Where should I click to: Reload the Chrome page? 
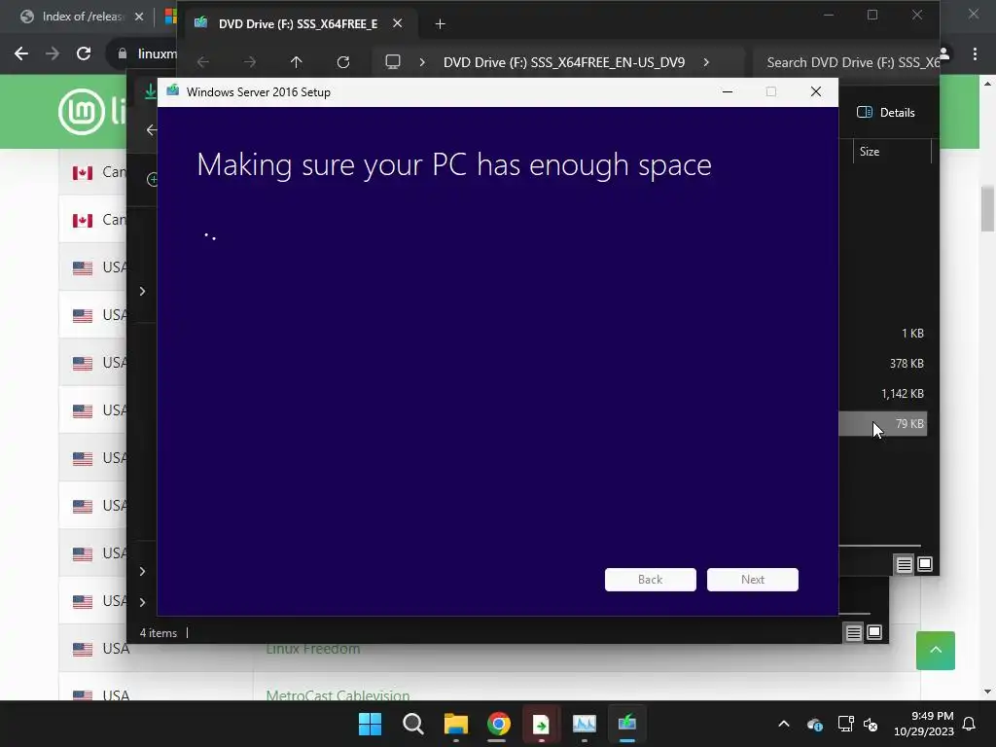(84, 53)
